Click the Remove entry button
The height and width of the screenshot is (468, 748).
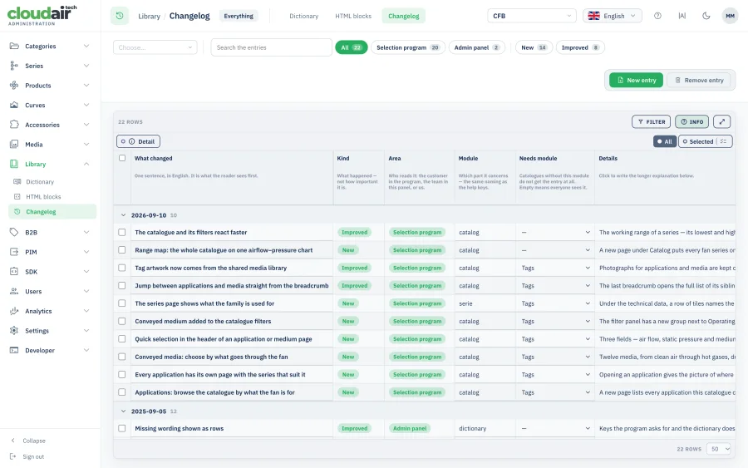coord(699,80)
